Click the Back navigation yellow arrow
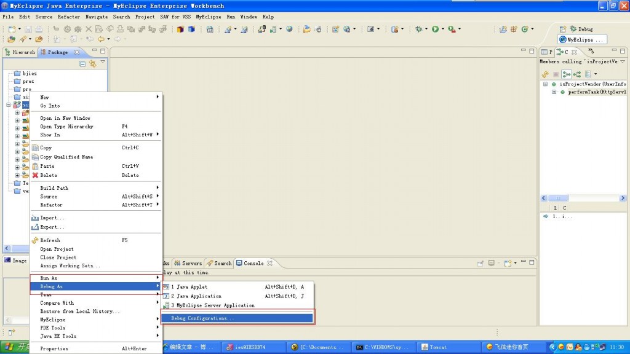 (x=101, y=39)
